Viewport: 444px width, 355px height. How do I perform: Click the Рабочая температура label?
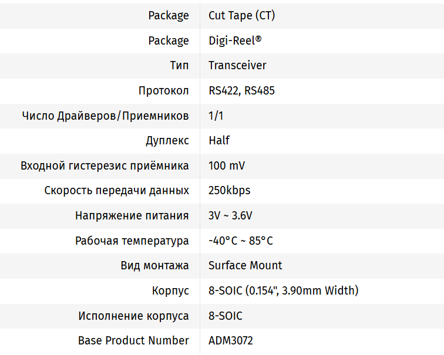click(x=132, y=241)
